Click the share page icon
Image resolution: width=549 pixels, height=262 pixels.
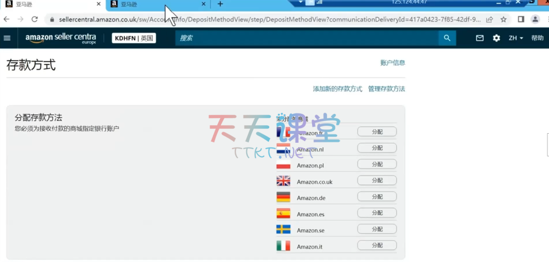click(489, 19)
